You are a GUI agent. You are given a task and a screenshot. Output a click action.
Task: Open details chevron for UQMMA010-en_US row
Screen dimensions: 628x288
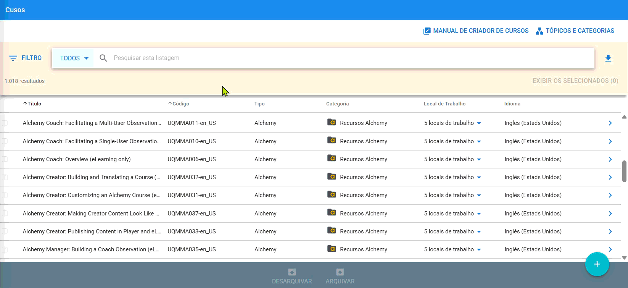[x=610, y=141]
